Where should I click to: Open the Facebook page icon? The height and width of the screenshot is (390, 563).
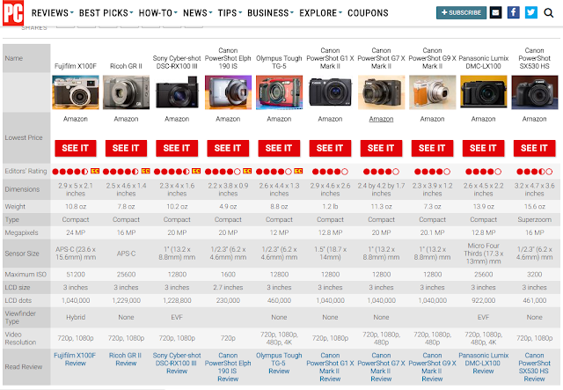tap(513, 12)
